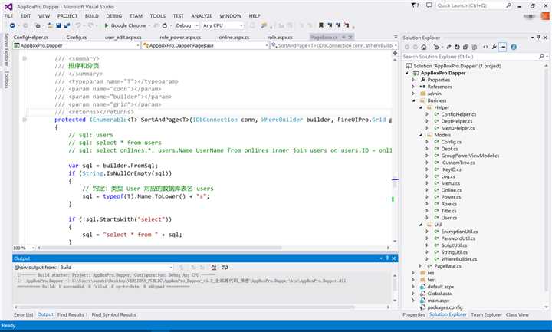
Task: Click the blue icon in Solution Explorer toolbar
Action: click(514, 47)
